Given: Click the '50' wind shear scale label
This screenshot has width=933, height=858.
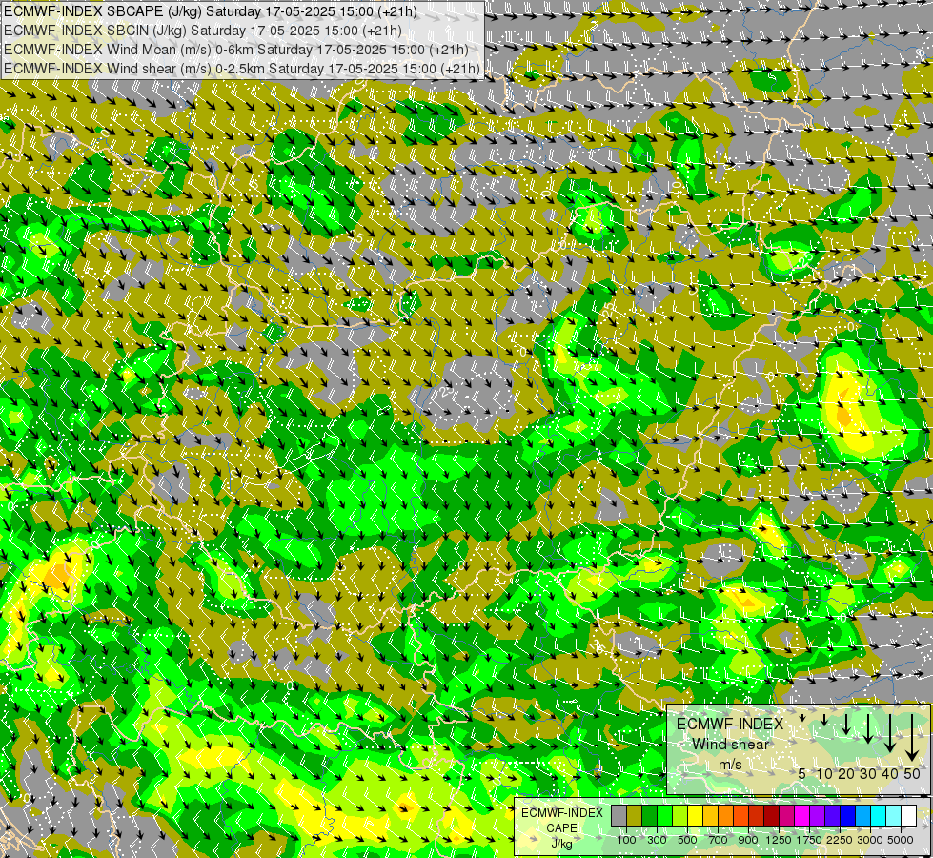Looking at the screenshot, I should pyautogui.click(x=912, y=774).
